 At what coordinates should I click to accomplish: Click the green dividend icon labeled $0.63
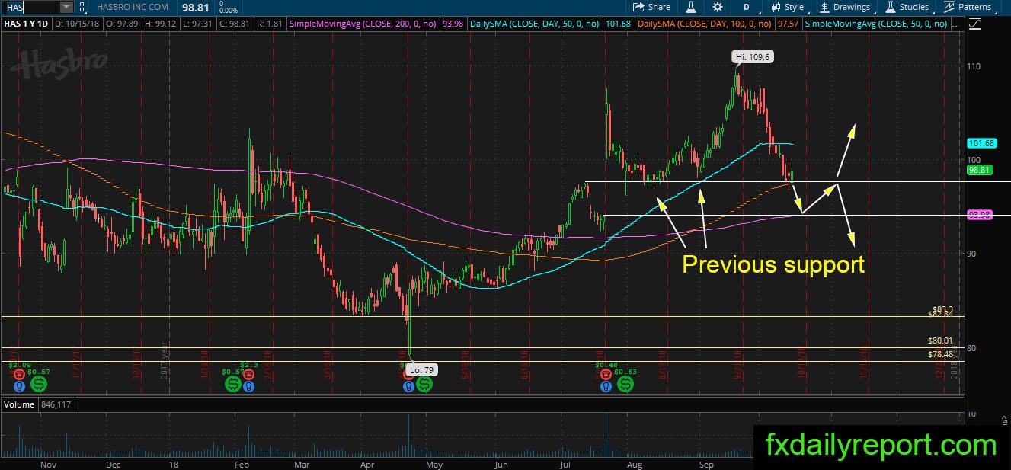click(x=625, y=385)
